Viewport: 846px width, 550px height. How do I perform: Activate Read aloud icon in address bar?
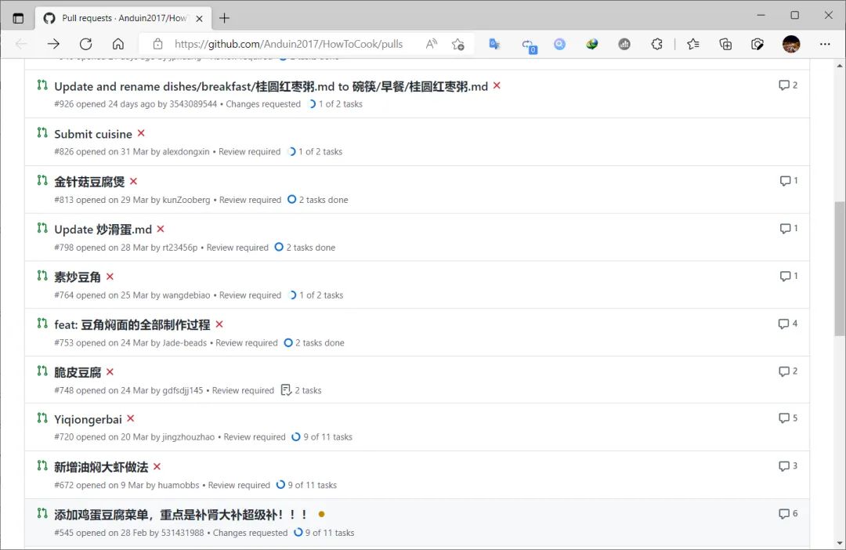[x=431, y=44]
